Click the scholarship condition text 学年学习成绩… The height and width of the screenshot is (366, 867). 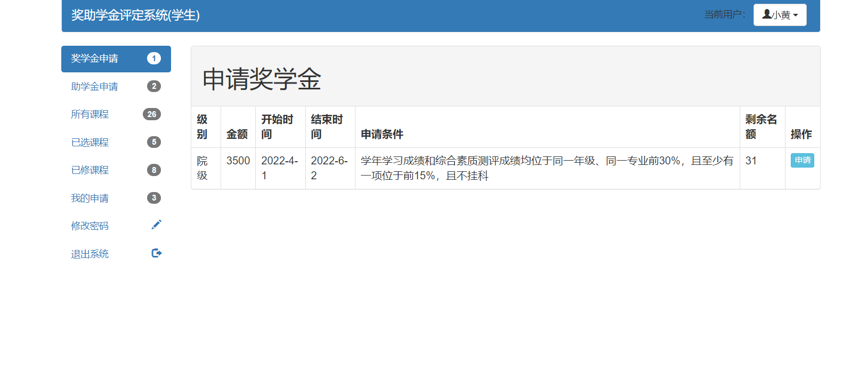tap(547, 168)
